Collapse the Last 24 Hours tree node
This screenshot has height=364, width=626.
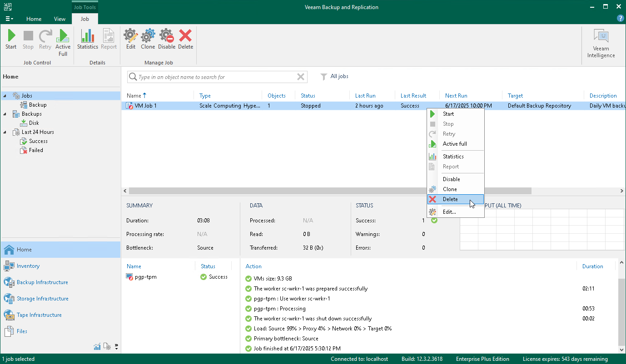click(x=5, y=132)
